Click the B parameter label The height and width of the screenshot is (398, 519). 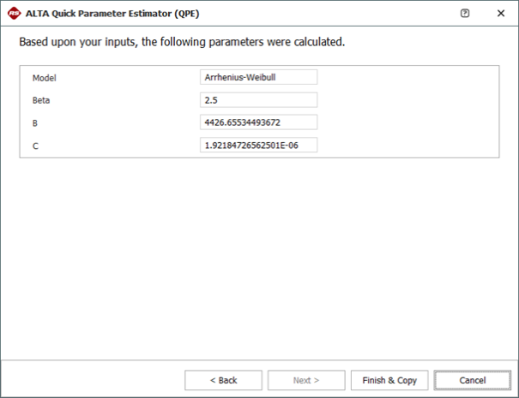coord(35,123)
